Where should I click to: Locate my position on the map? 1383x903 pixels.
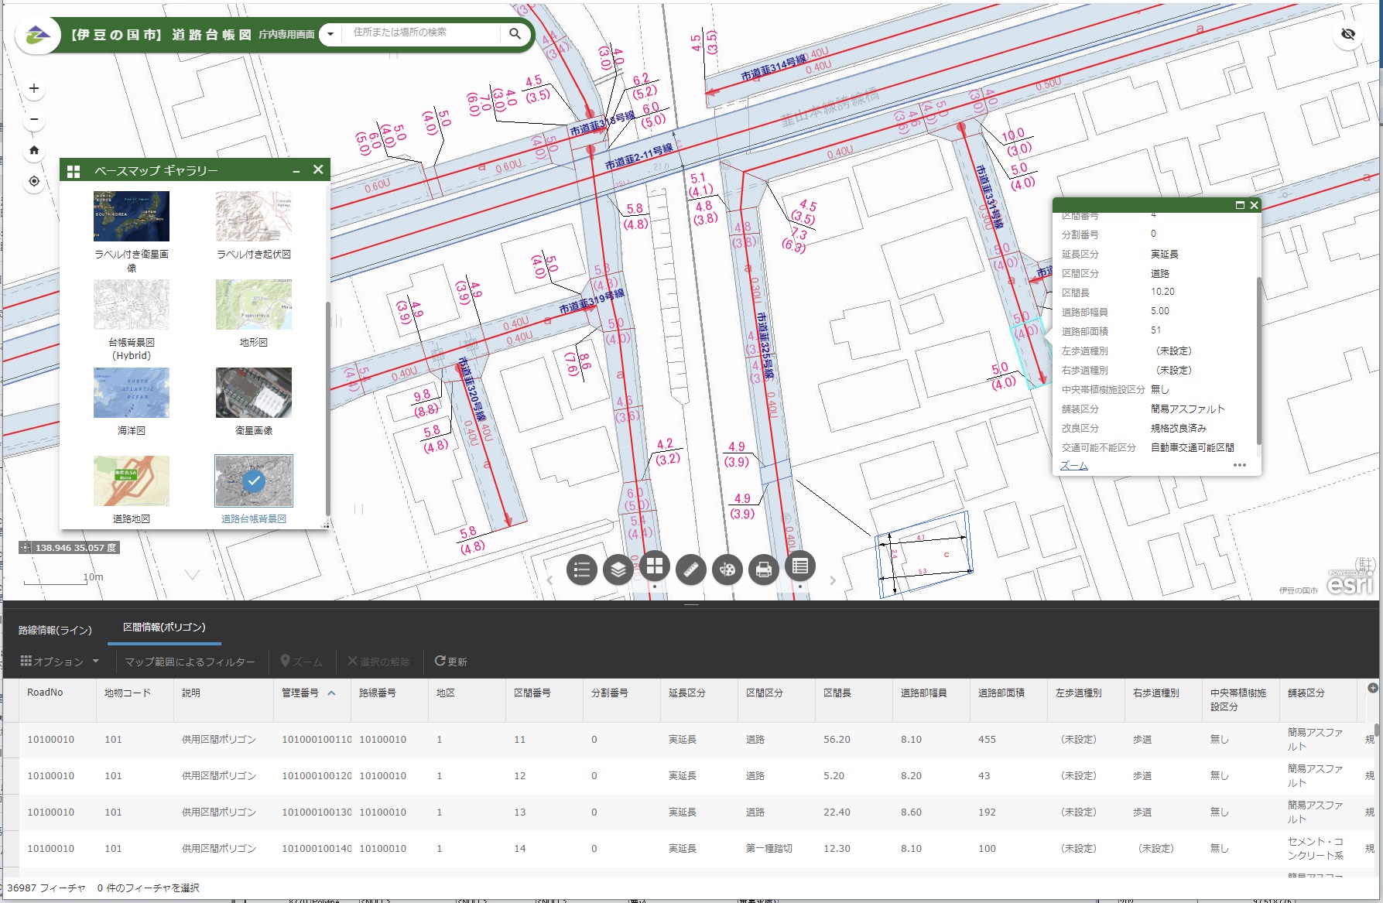[34, 181]
